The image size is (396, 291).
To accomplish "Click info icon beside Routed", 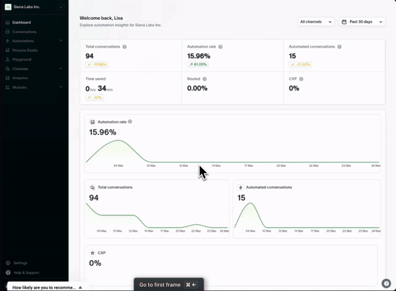I will click(x=205, y=79).
